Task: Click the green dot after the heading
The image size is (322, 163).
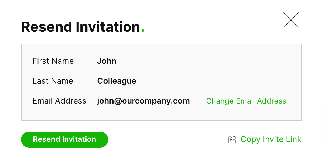Action: [143, 31]
